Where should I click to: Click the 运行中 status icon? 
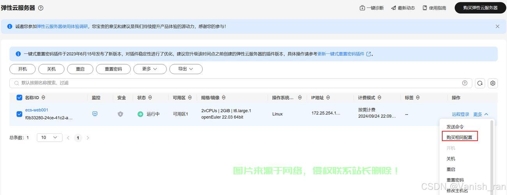(140, 114)
